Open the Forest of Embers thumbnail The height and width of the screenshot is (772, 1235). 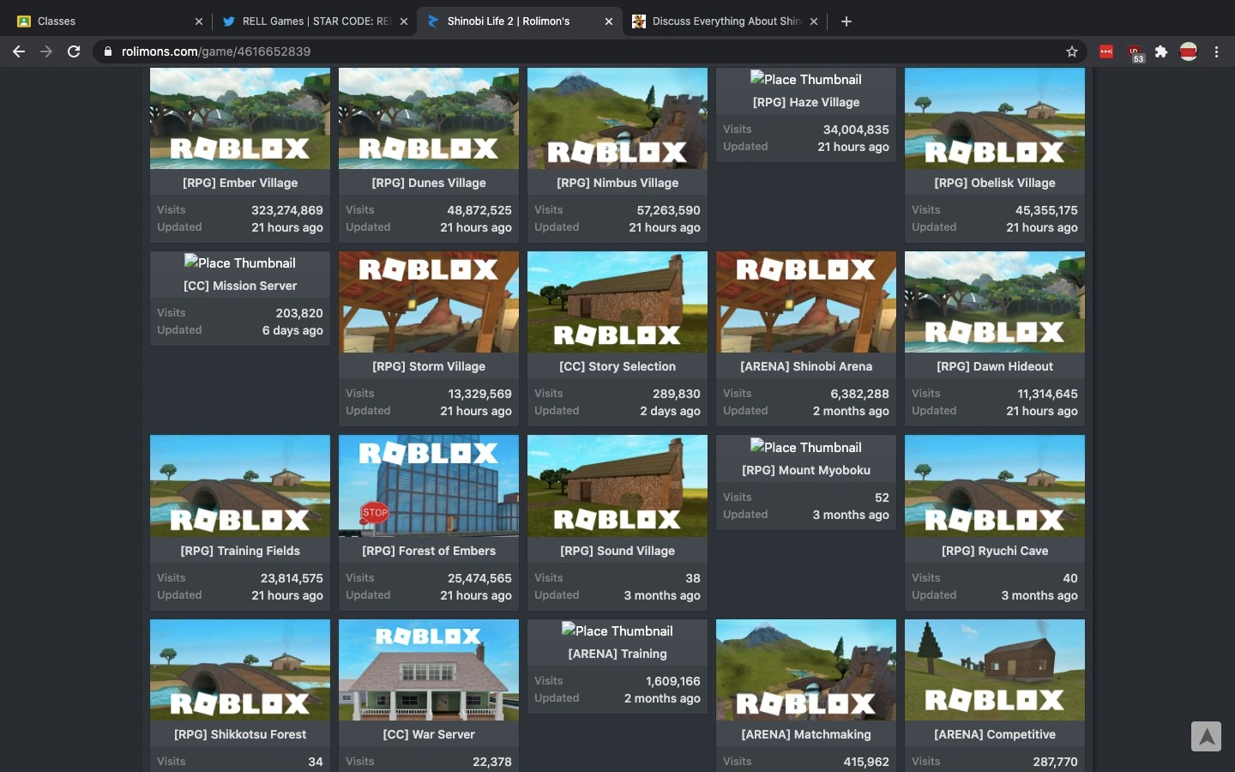429,486
